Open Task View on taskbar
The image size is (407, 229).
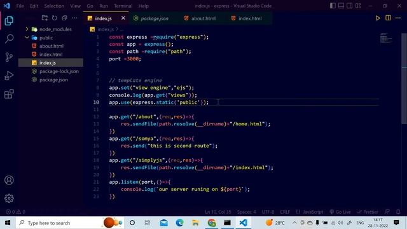(147, 223)
